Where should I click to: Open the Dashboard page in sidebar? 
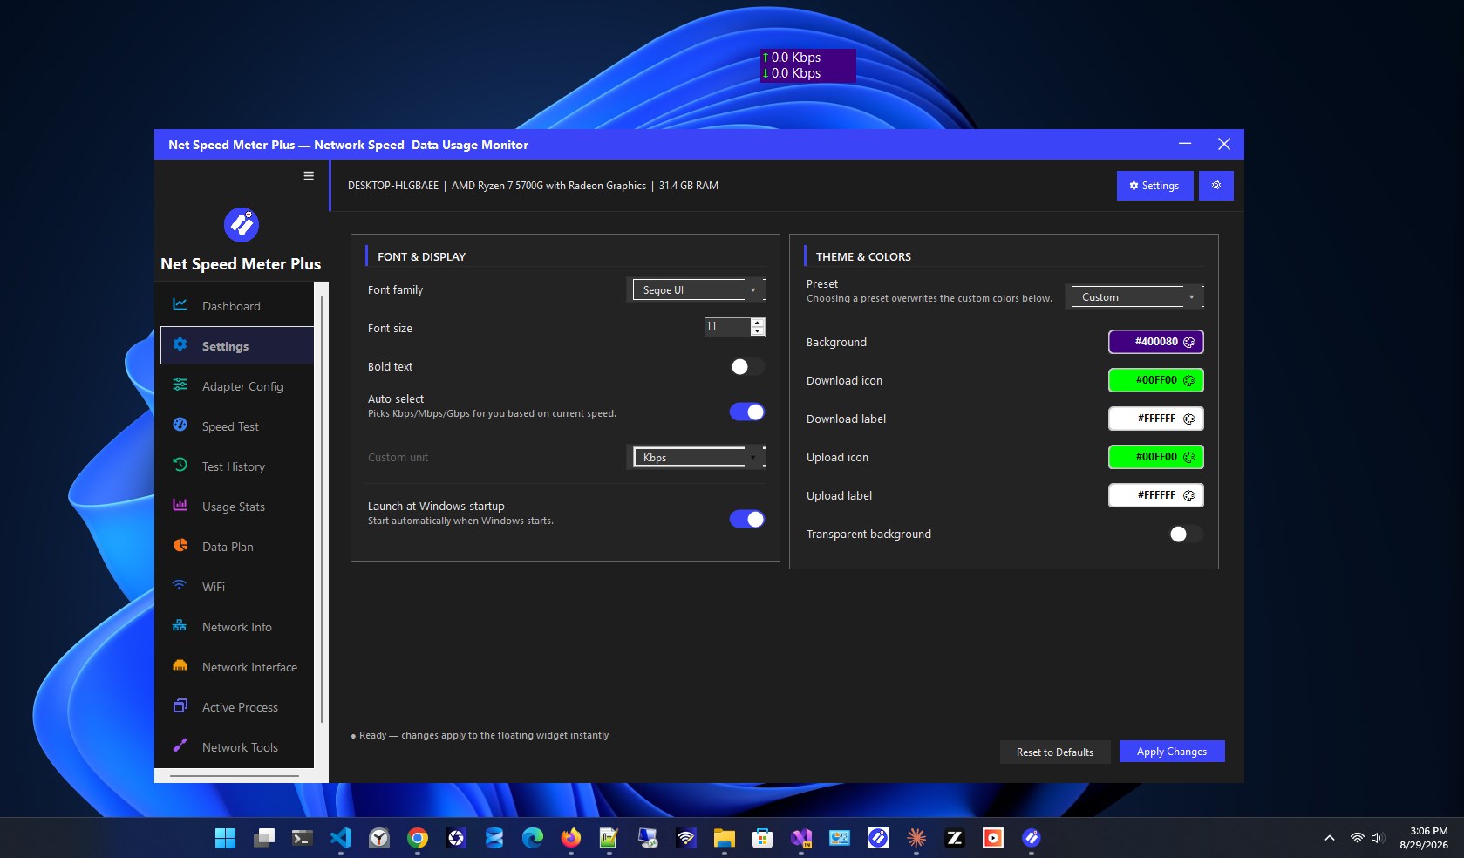pos(237,306)
